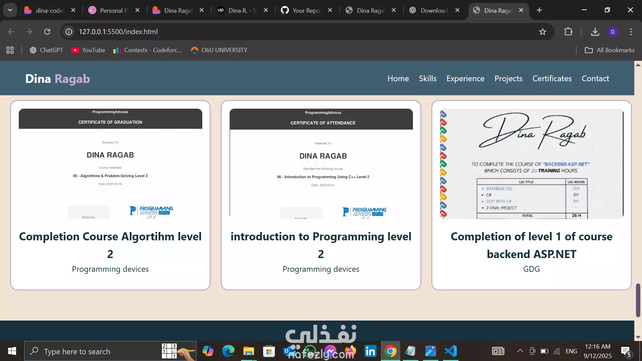Screen dimensions: 642x361
Task: Open the Chrome downloads icon
Action: point(595,32)
